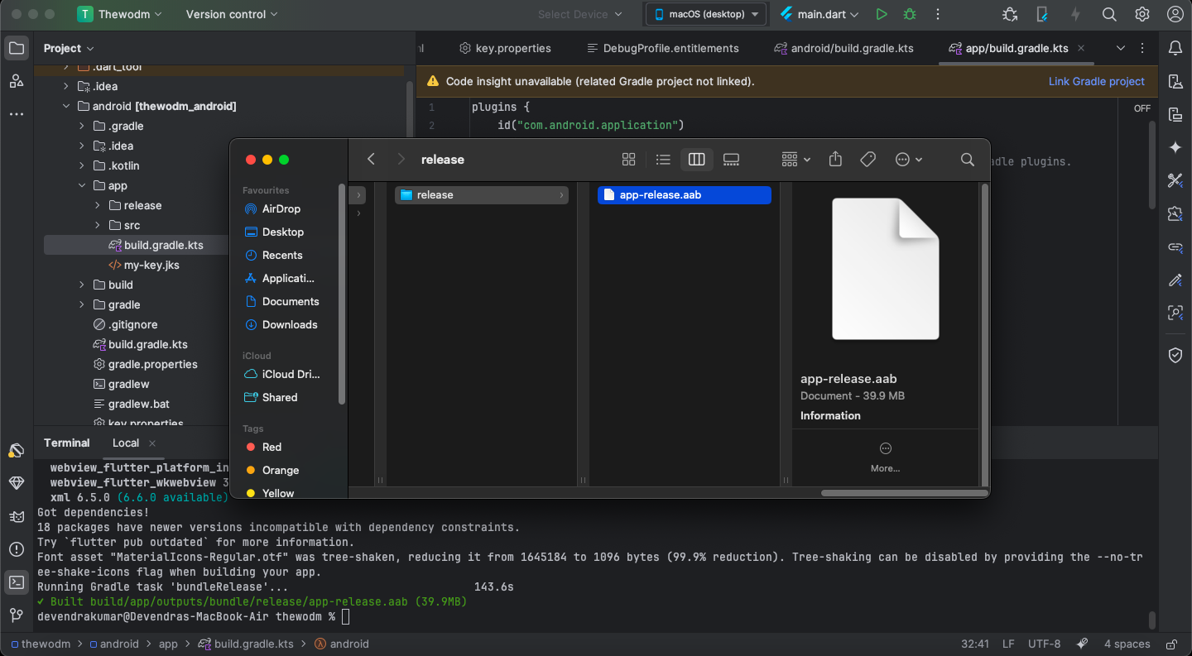Open Search Everywhere magnifier in IDE toolbar
This screenshot has height=656, width=1192.
pos(1109,14)
